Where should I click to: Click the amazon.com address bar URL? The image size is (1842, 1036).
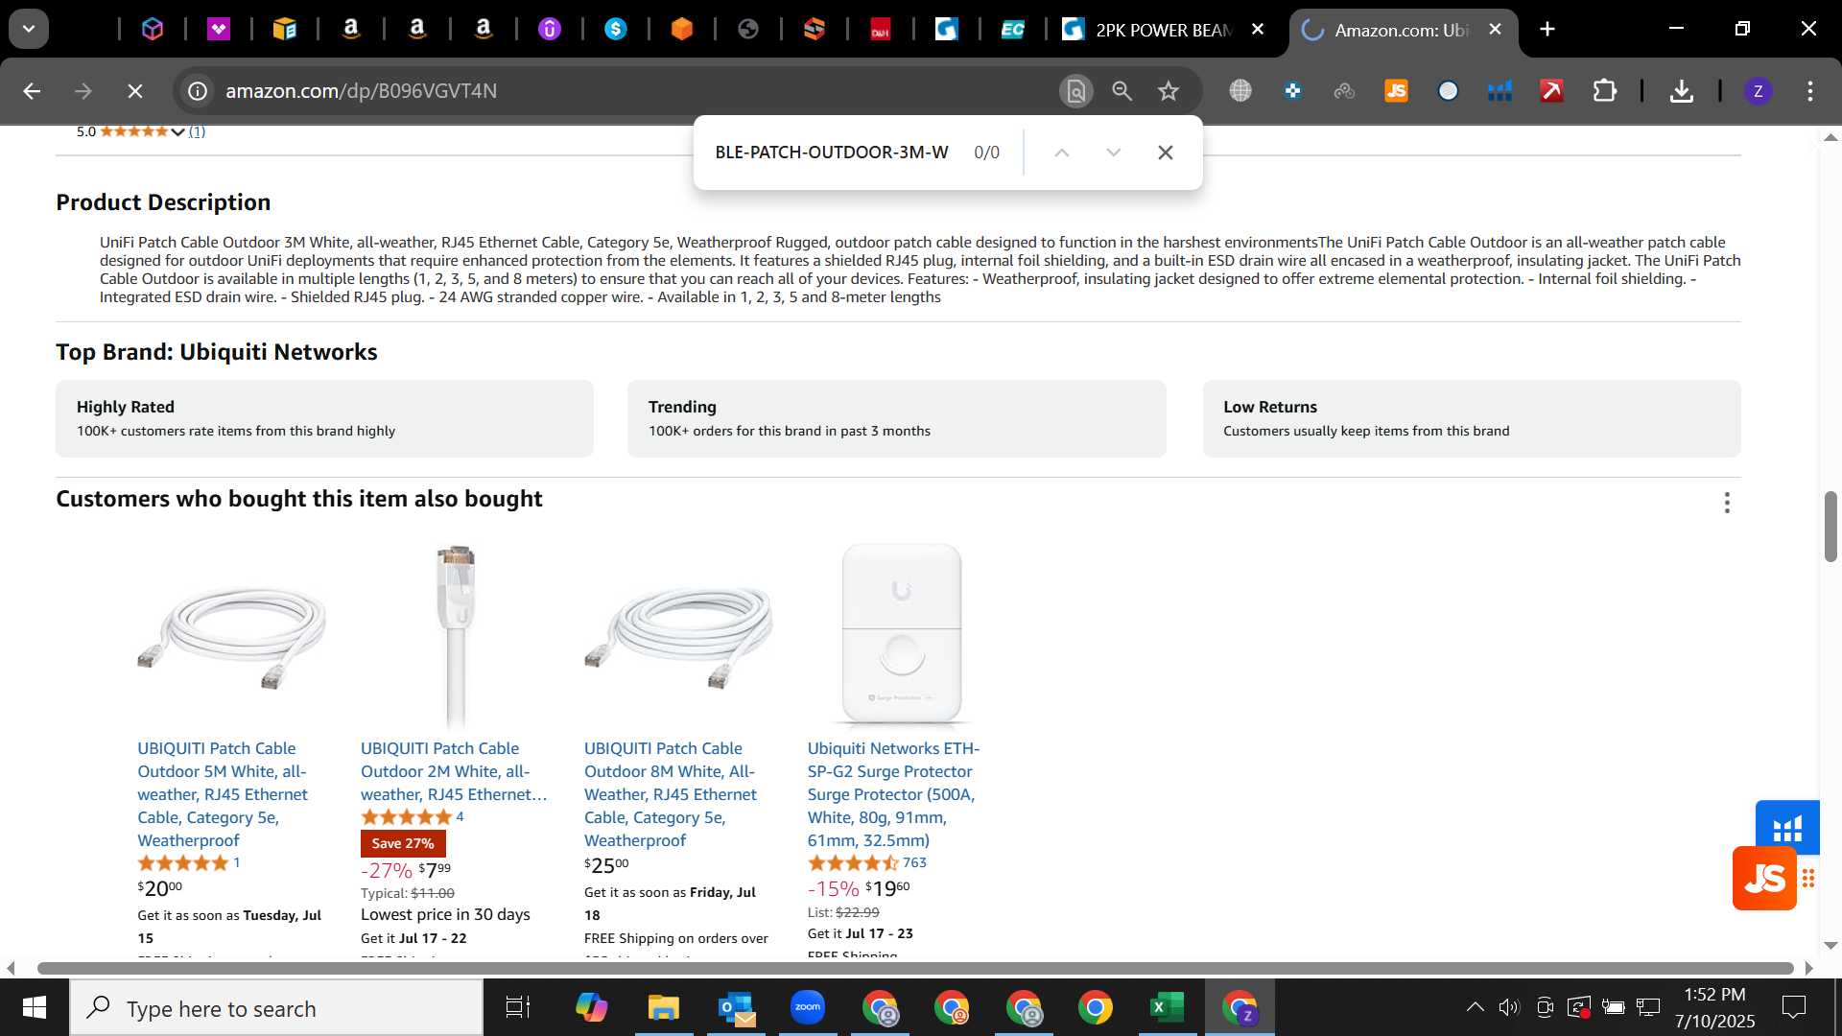point(361,91)
